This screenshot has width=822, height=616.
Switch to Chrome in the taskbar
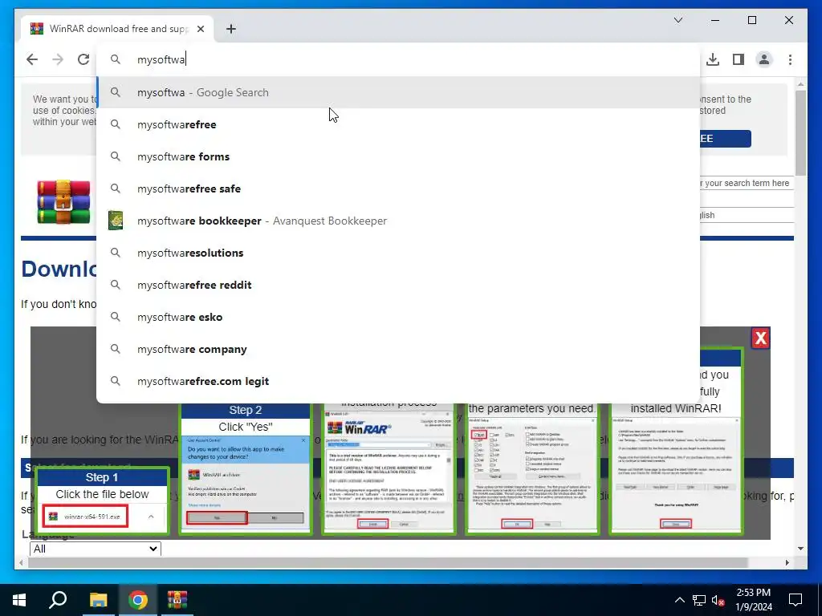(x=138, y=600)
